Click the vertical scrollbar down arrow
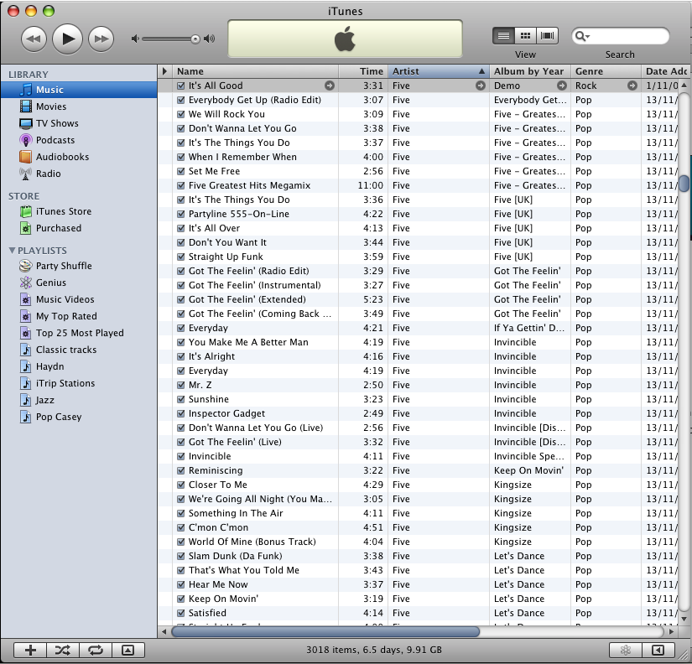 [684, 619]
